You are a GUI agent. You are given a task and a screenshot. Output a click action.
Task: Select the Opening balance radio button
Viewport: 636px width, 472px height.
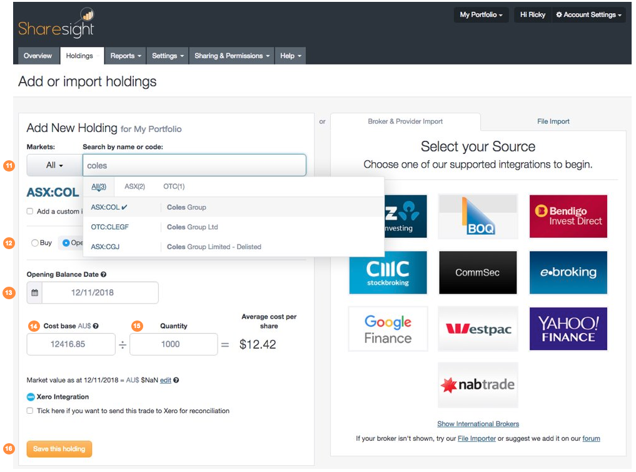[x=66, y=243]
